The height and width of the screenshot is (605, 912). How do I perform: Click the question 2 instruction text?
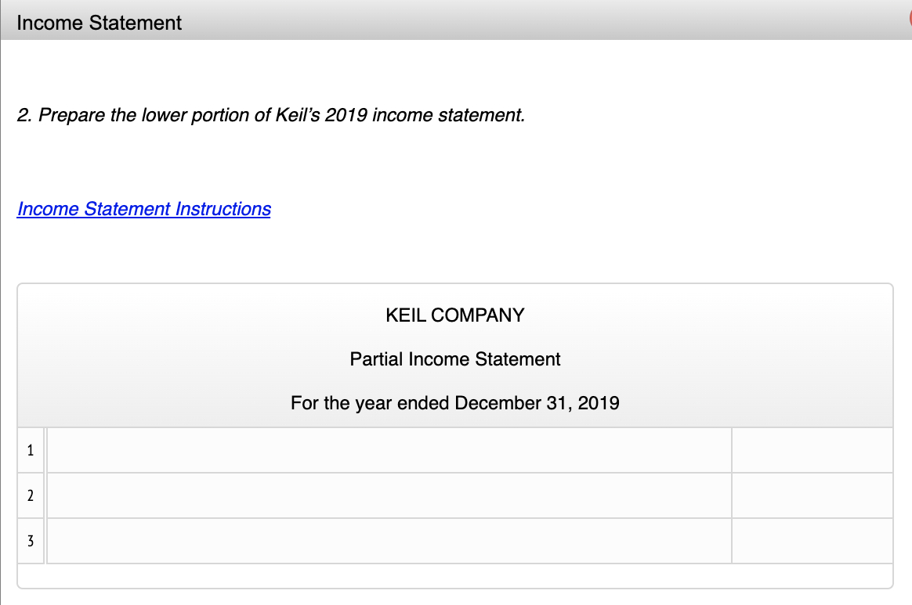click(x=270, y=116)
